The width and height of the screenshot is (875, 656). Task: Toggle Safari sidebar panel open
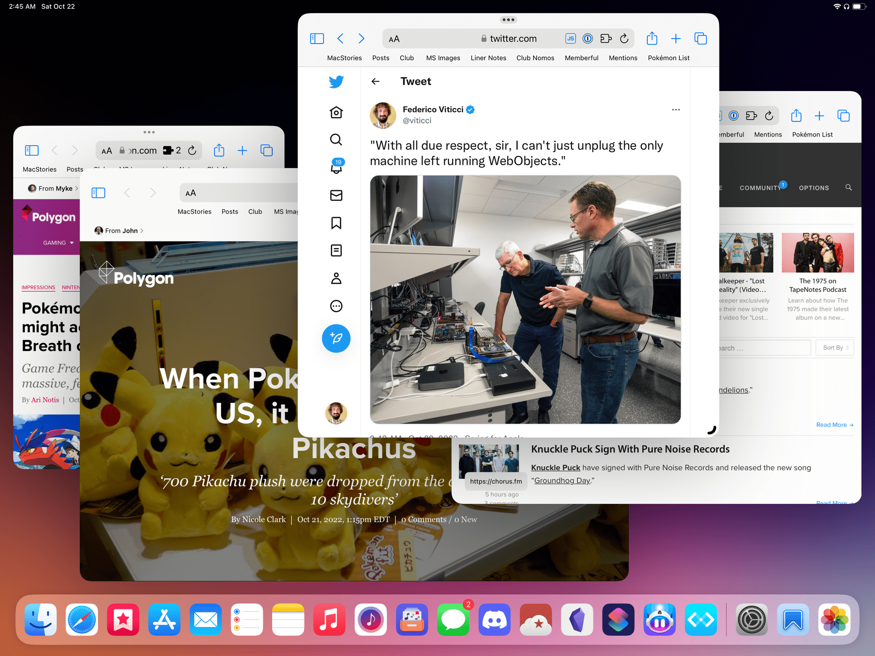click(x=317, y=38)
